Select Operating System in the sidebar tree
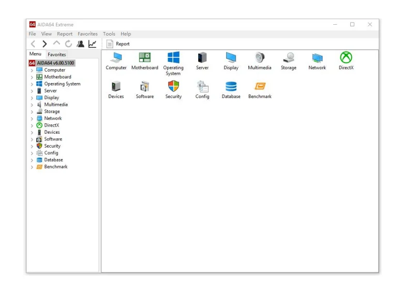The height and width of the screenshot is (286, 417). [62, 84]
